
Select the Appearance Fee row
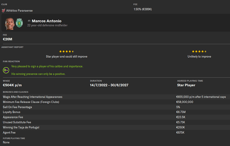coord(116,117)
